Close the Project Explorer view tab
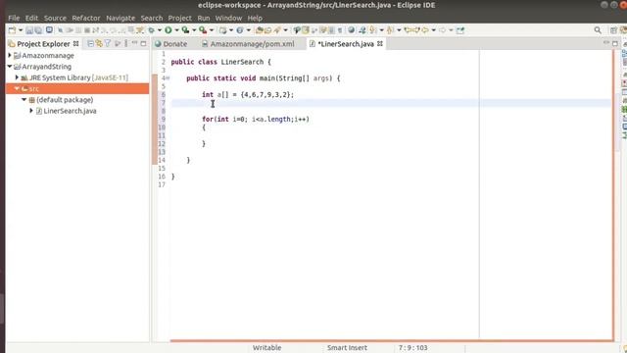 point(76,43)
